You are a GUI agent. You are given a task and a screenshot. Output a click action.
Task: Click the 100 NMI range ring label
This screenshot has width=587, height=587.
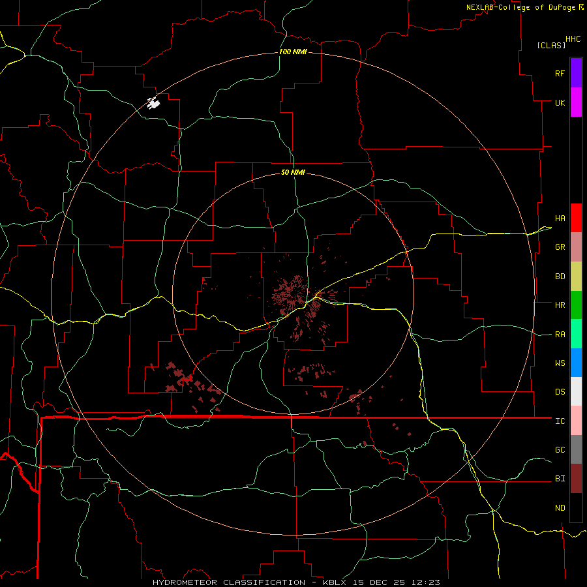(293, 52)
